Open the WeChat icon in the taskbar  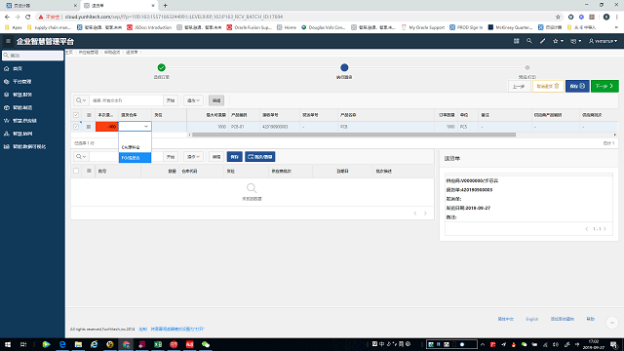point(206,344)
